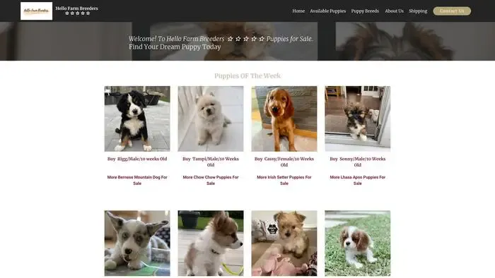Click the Contact Us button

452,11
